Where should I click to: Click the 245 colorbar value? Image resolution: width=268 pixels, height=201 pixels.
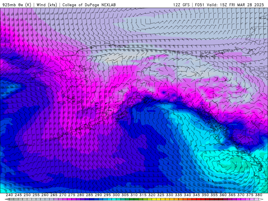pos(18,195)
